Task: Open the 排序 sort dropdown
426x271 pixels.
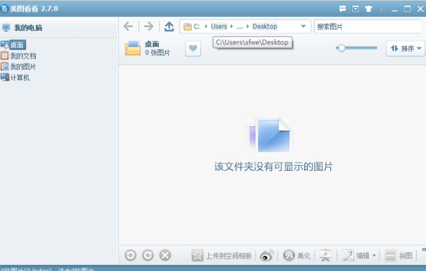Action: 405,48
